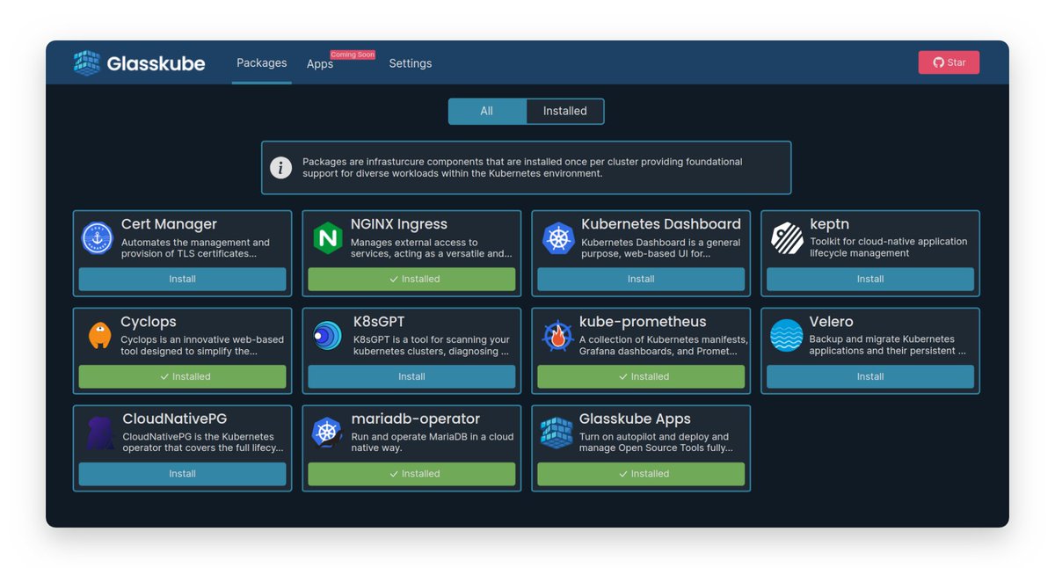Click the mariadb-operator hexagon icon
The width and height of the screenshot is (1055, 568).
(x=327, y=433)
